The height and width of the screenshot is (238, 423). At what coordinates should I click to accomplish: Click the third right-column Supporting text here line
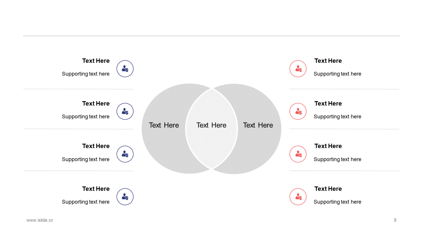(x=337, y=159)
